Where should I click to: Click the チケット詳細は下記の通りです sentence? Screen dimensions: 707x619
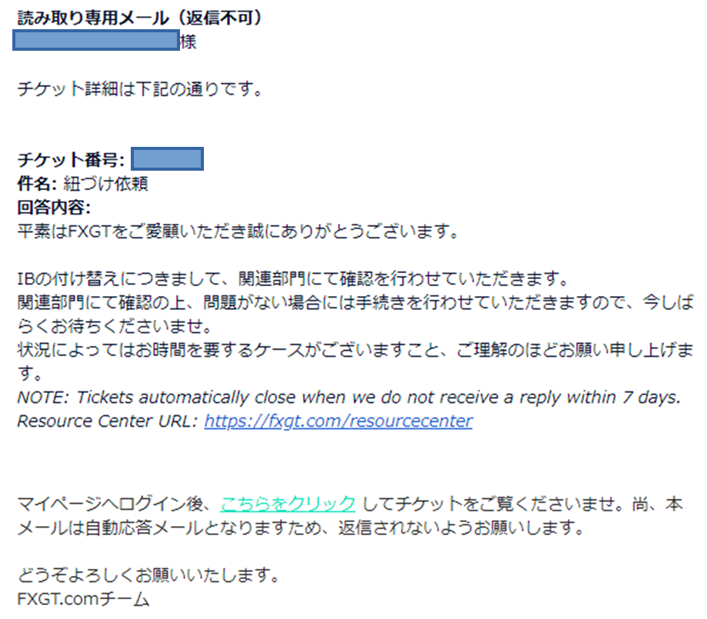140,89
